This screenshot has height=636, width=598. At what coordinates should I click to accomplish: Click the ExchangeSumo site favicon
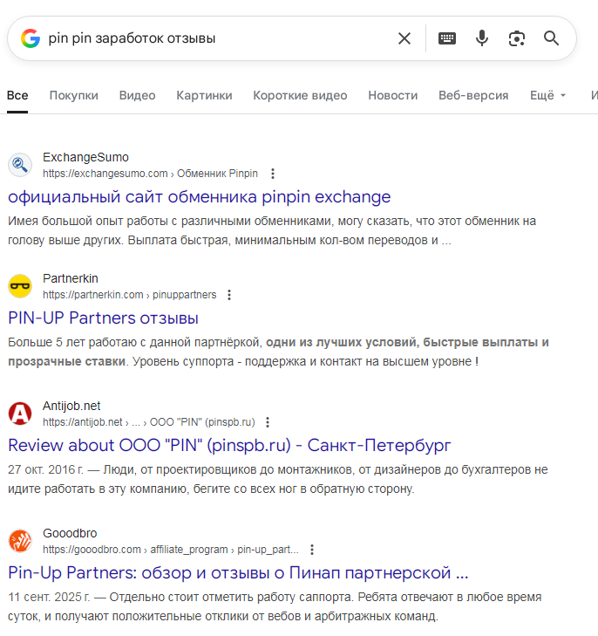click(x=20, y=165)
